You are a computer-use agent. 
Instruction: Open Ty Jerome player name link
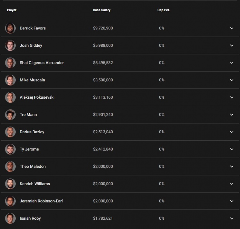29,149
